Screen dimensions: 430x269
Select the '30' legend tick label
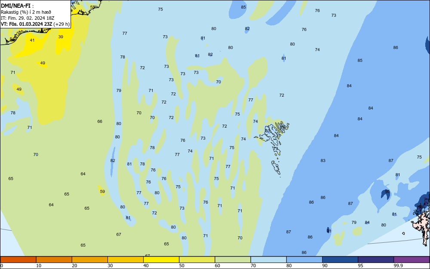coord(110,266)
